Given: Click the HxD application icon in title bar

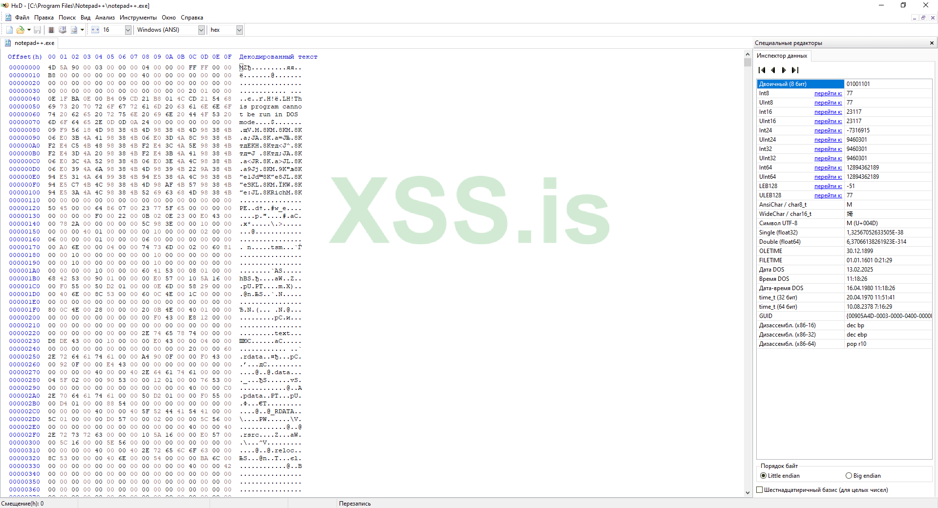Looking at the screenshot, I should [x=5, y=5].
